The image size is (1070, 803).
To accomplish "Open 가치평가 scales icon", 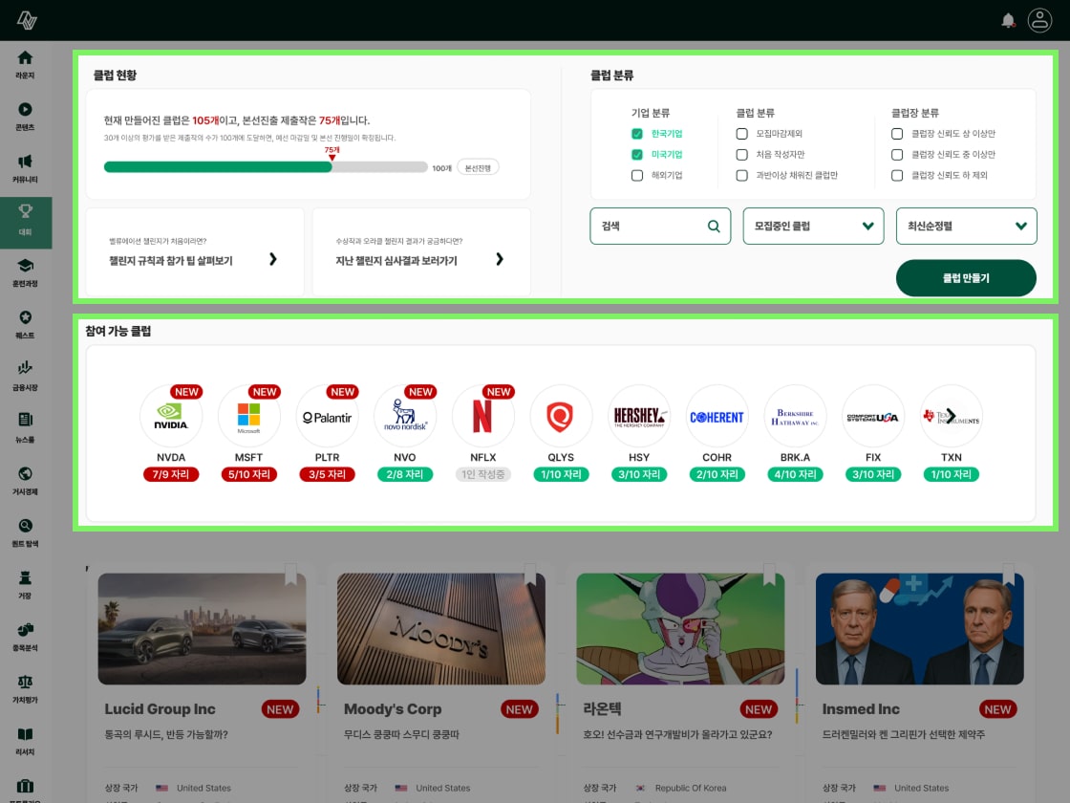I will point(25,682).
